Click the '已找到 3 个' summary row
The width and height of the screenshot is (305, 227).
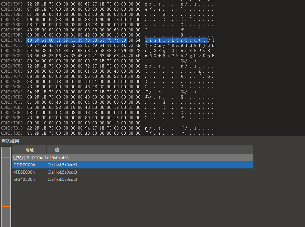pos(41,157)
